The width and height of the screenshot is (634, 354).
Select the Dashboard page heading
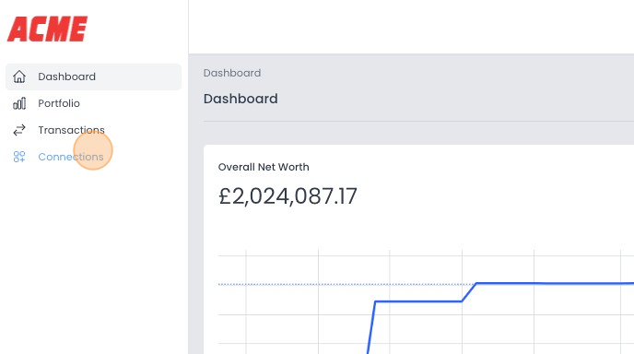[241, 99]
